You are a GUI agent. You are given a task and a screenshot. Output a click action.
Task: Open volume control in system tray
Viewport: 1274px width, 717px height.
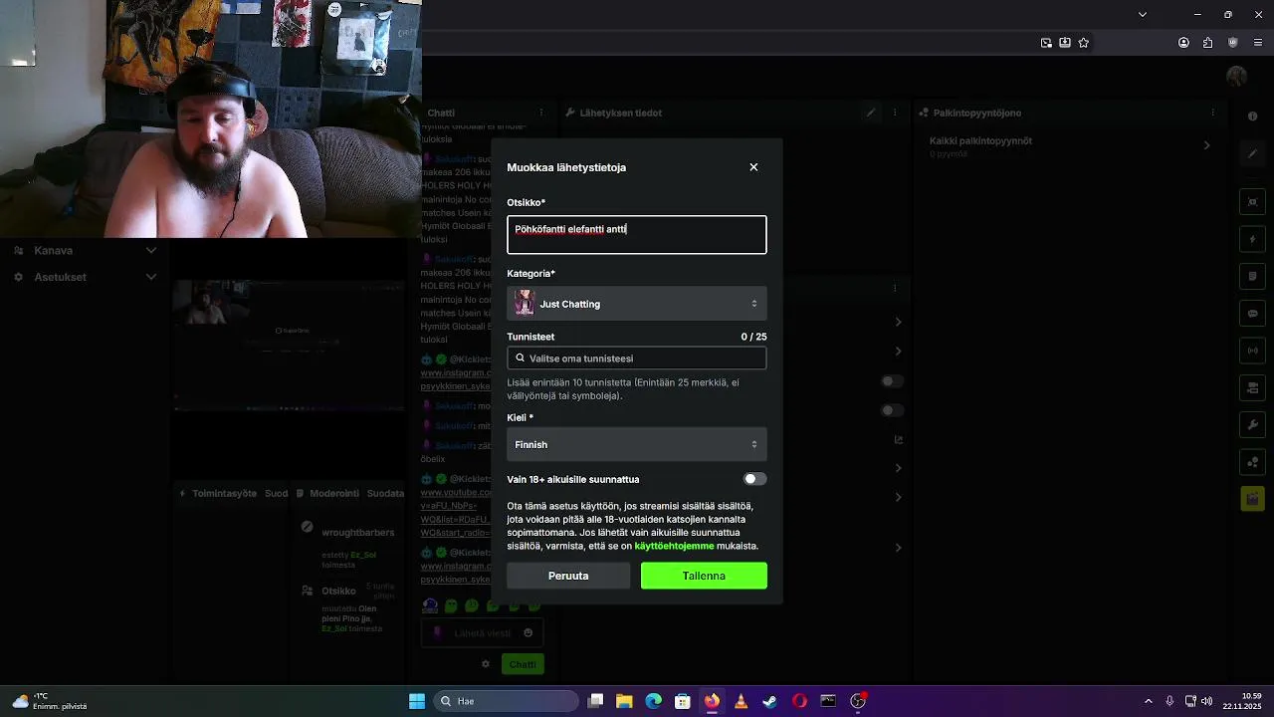pyautogui.click(x=1206, y=701)
